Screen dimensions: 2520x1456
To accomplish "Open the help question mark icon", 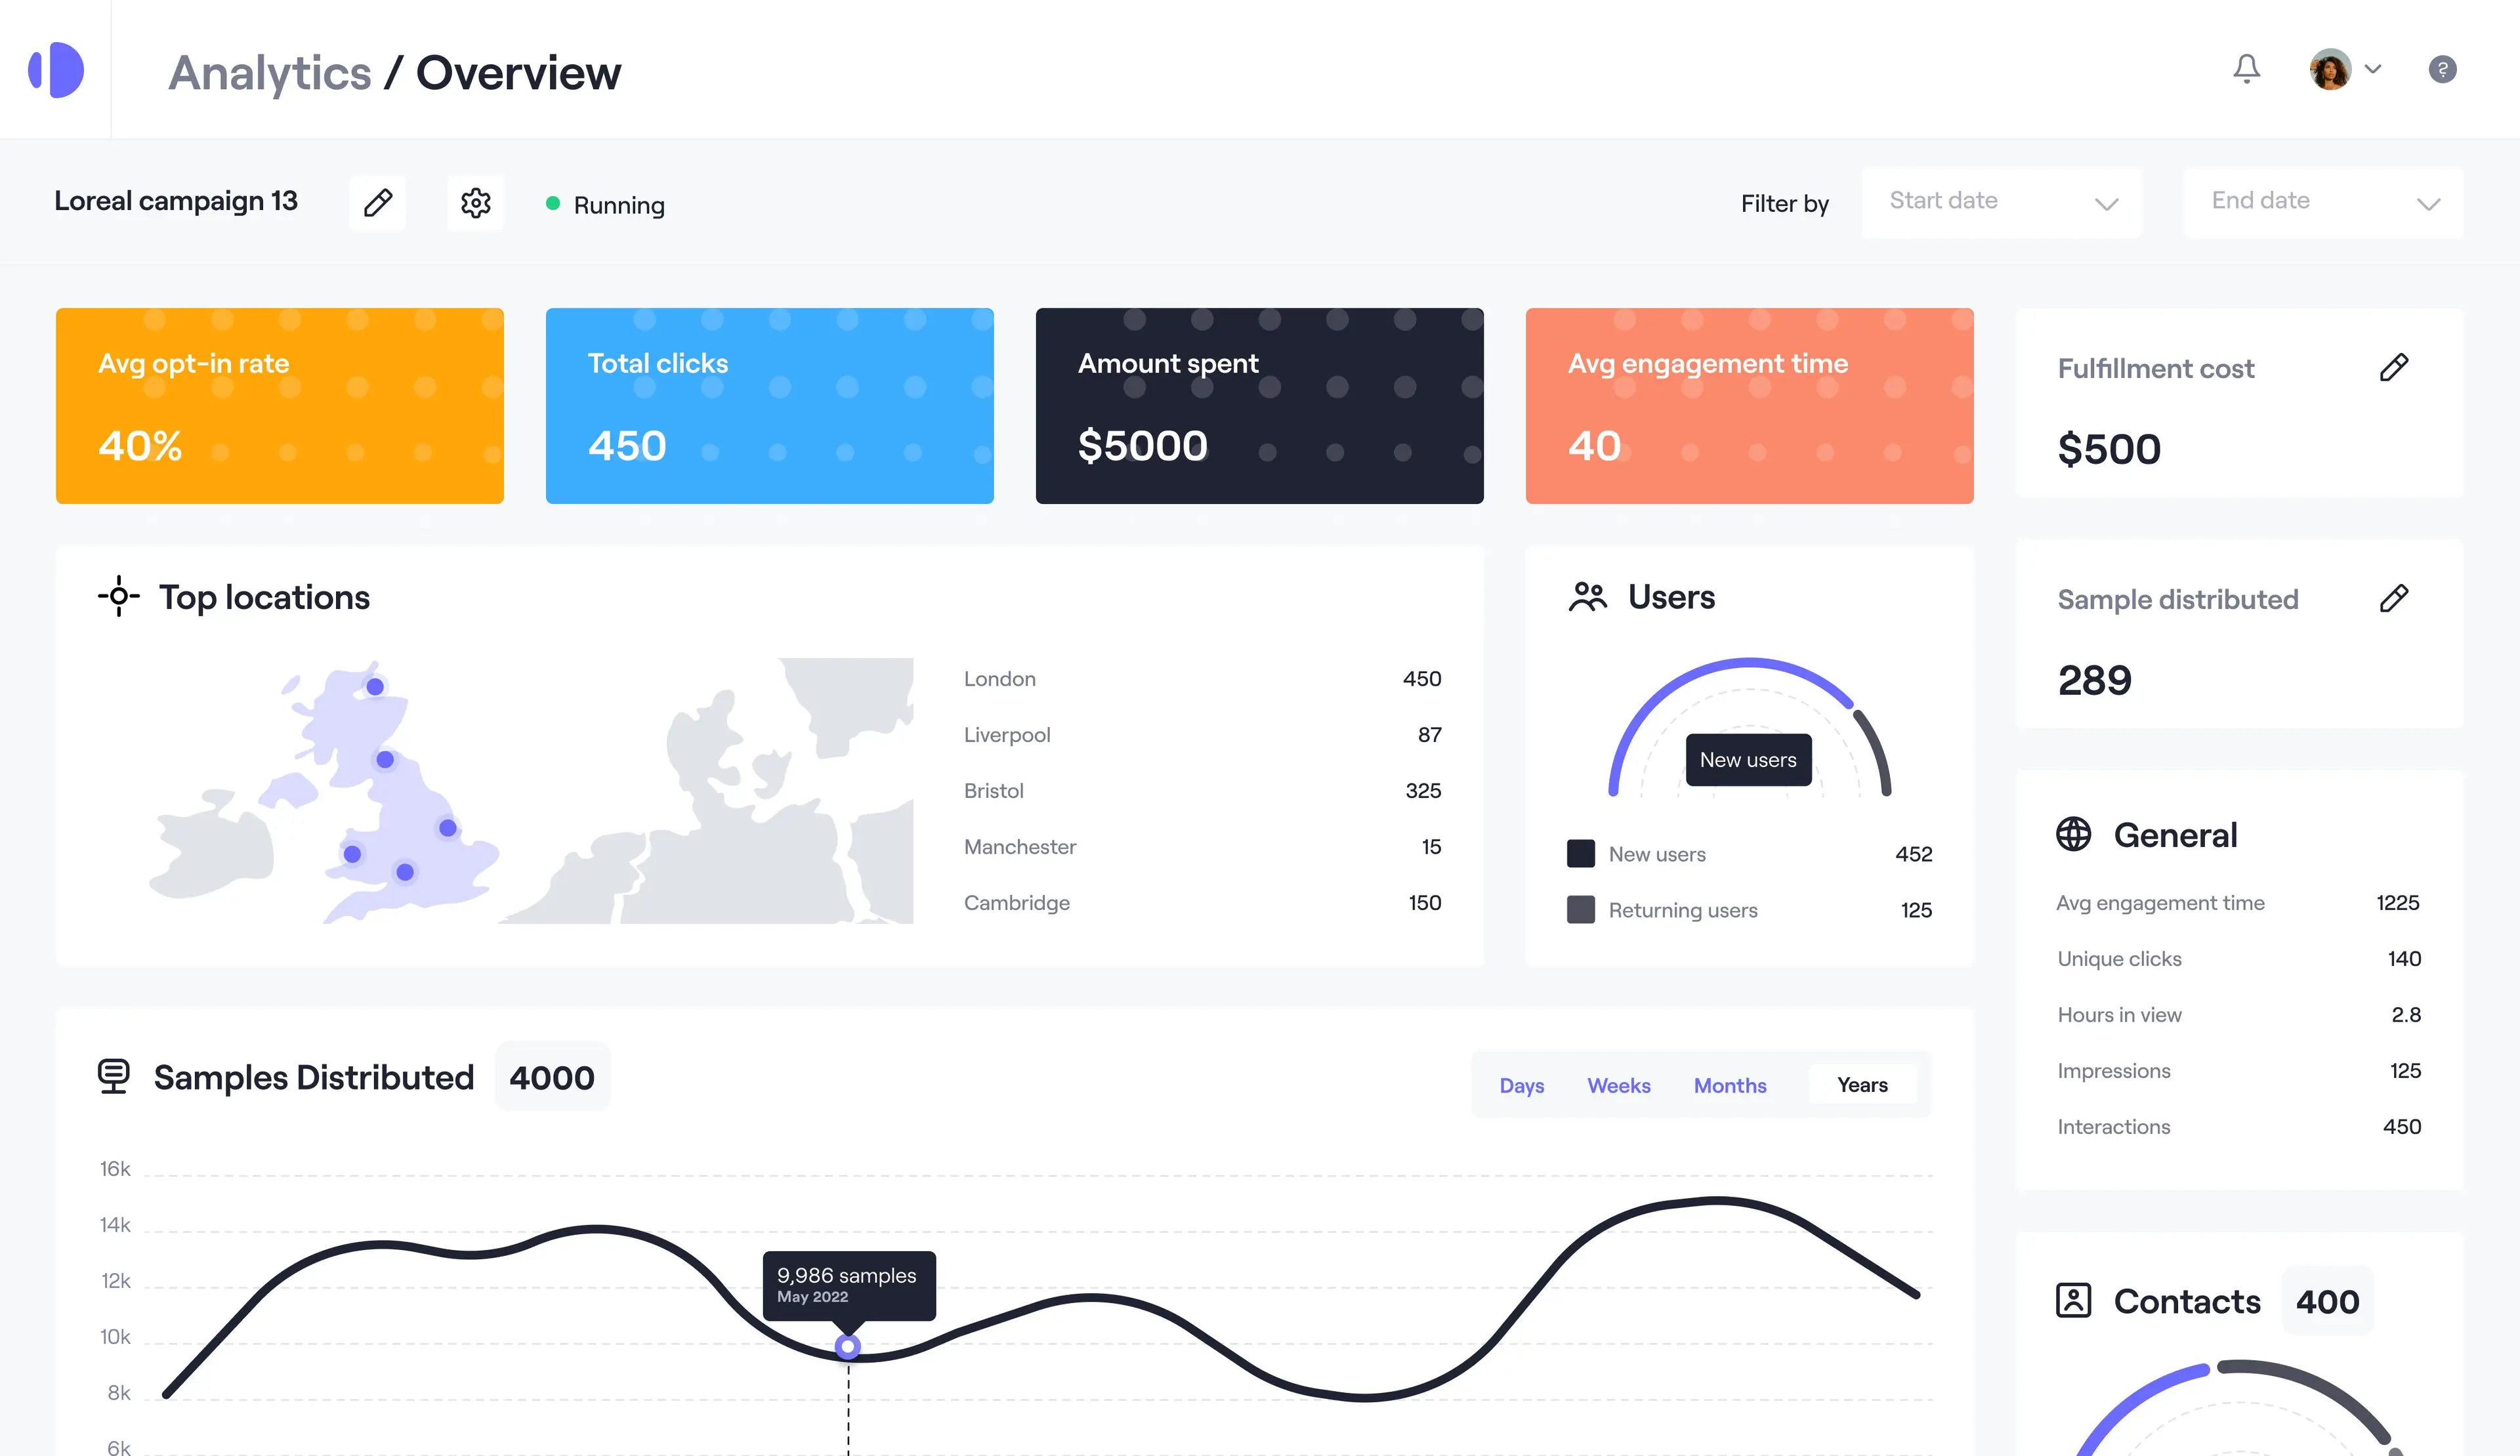I will (2442, 69).
